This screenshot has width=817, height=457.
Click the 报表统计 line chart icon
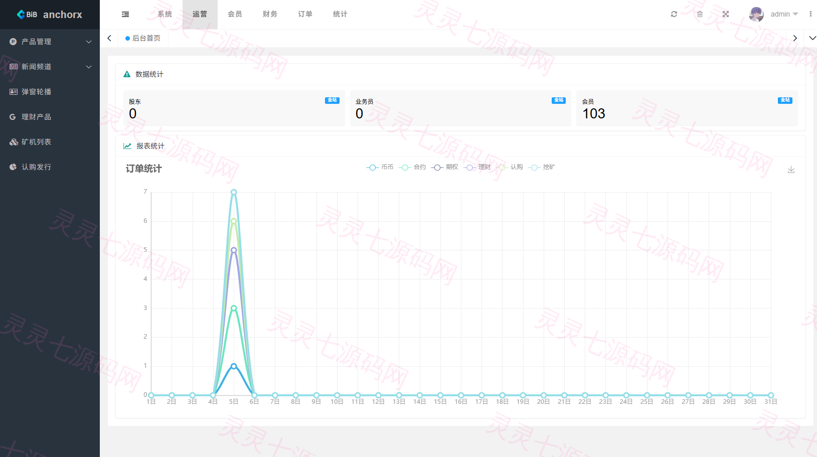click(x=127, y=146)
